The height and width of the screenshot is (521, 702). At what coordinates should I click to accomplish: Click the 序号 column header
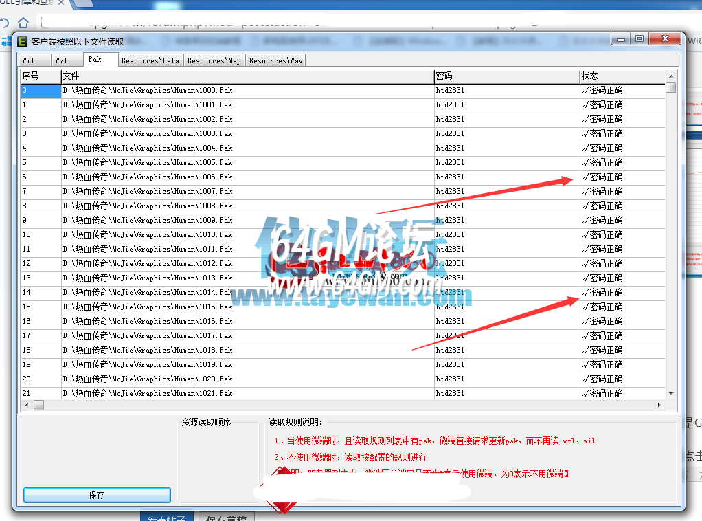click(x=41, y=76)
